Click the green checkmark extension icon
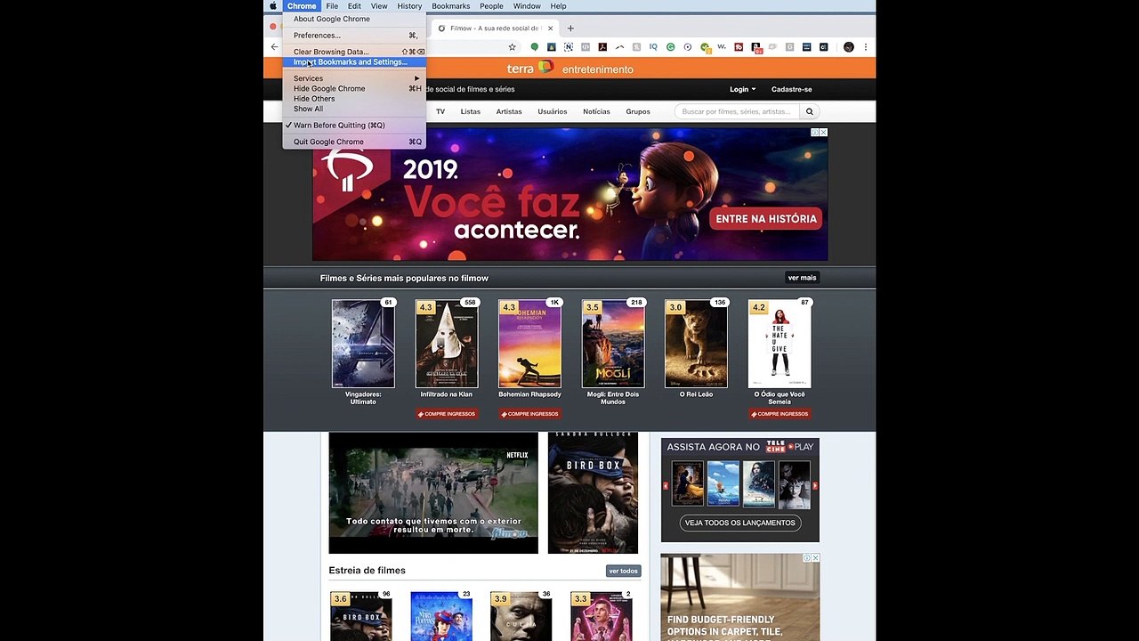Screen dimensions: 1139x641 point(705,47)
